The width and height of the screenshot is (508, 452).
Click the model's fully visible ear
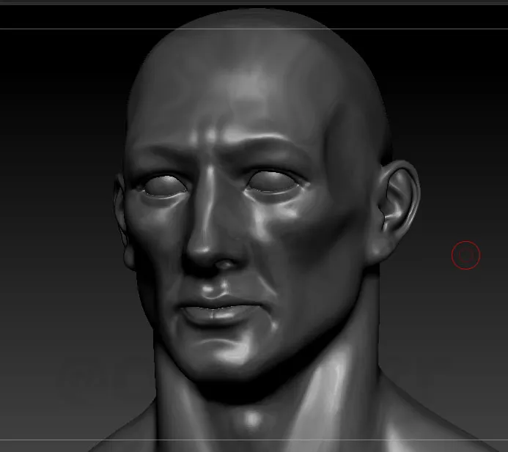pos(395,210)
